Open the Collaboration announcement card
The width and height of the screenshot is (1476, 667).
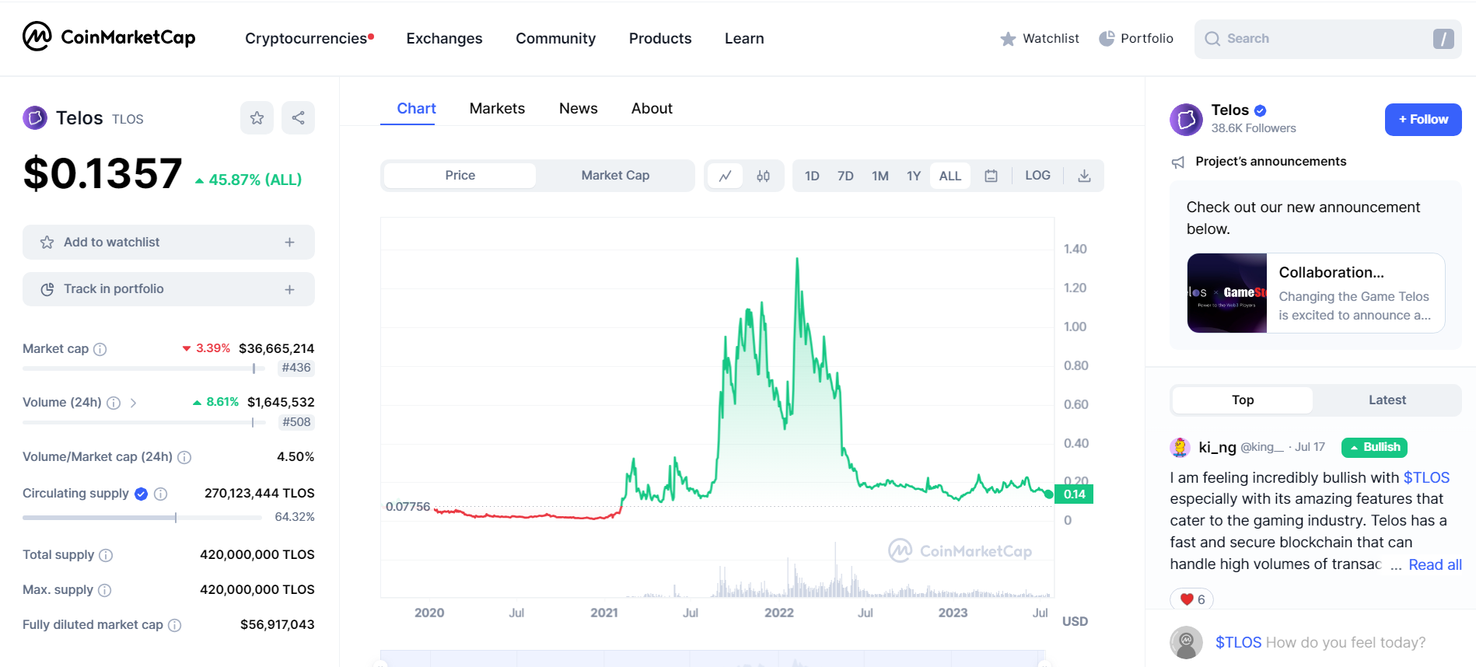(x=1316, y=293)
